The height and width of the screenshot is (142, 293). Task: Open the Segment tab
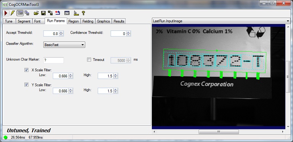point(24,21)
